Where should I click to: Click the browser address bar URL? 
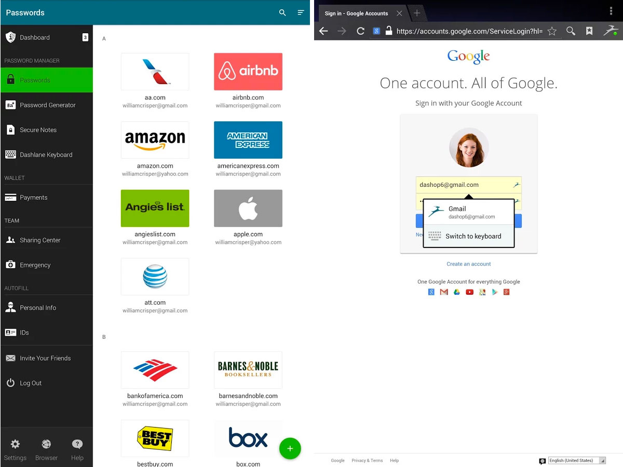pyautogui.click(x=469, y=31)
